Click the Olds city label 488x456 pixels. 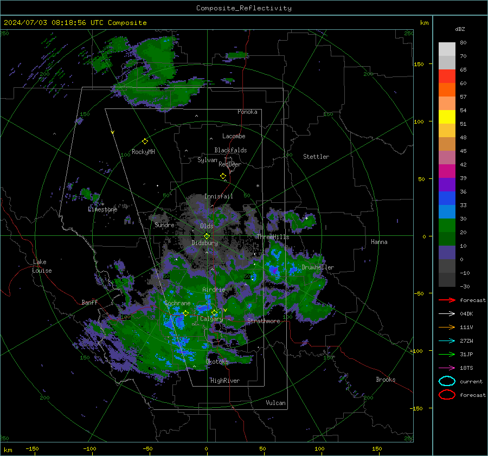pos(207,226)
